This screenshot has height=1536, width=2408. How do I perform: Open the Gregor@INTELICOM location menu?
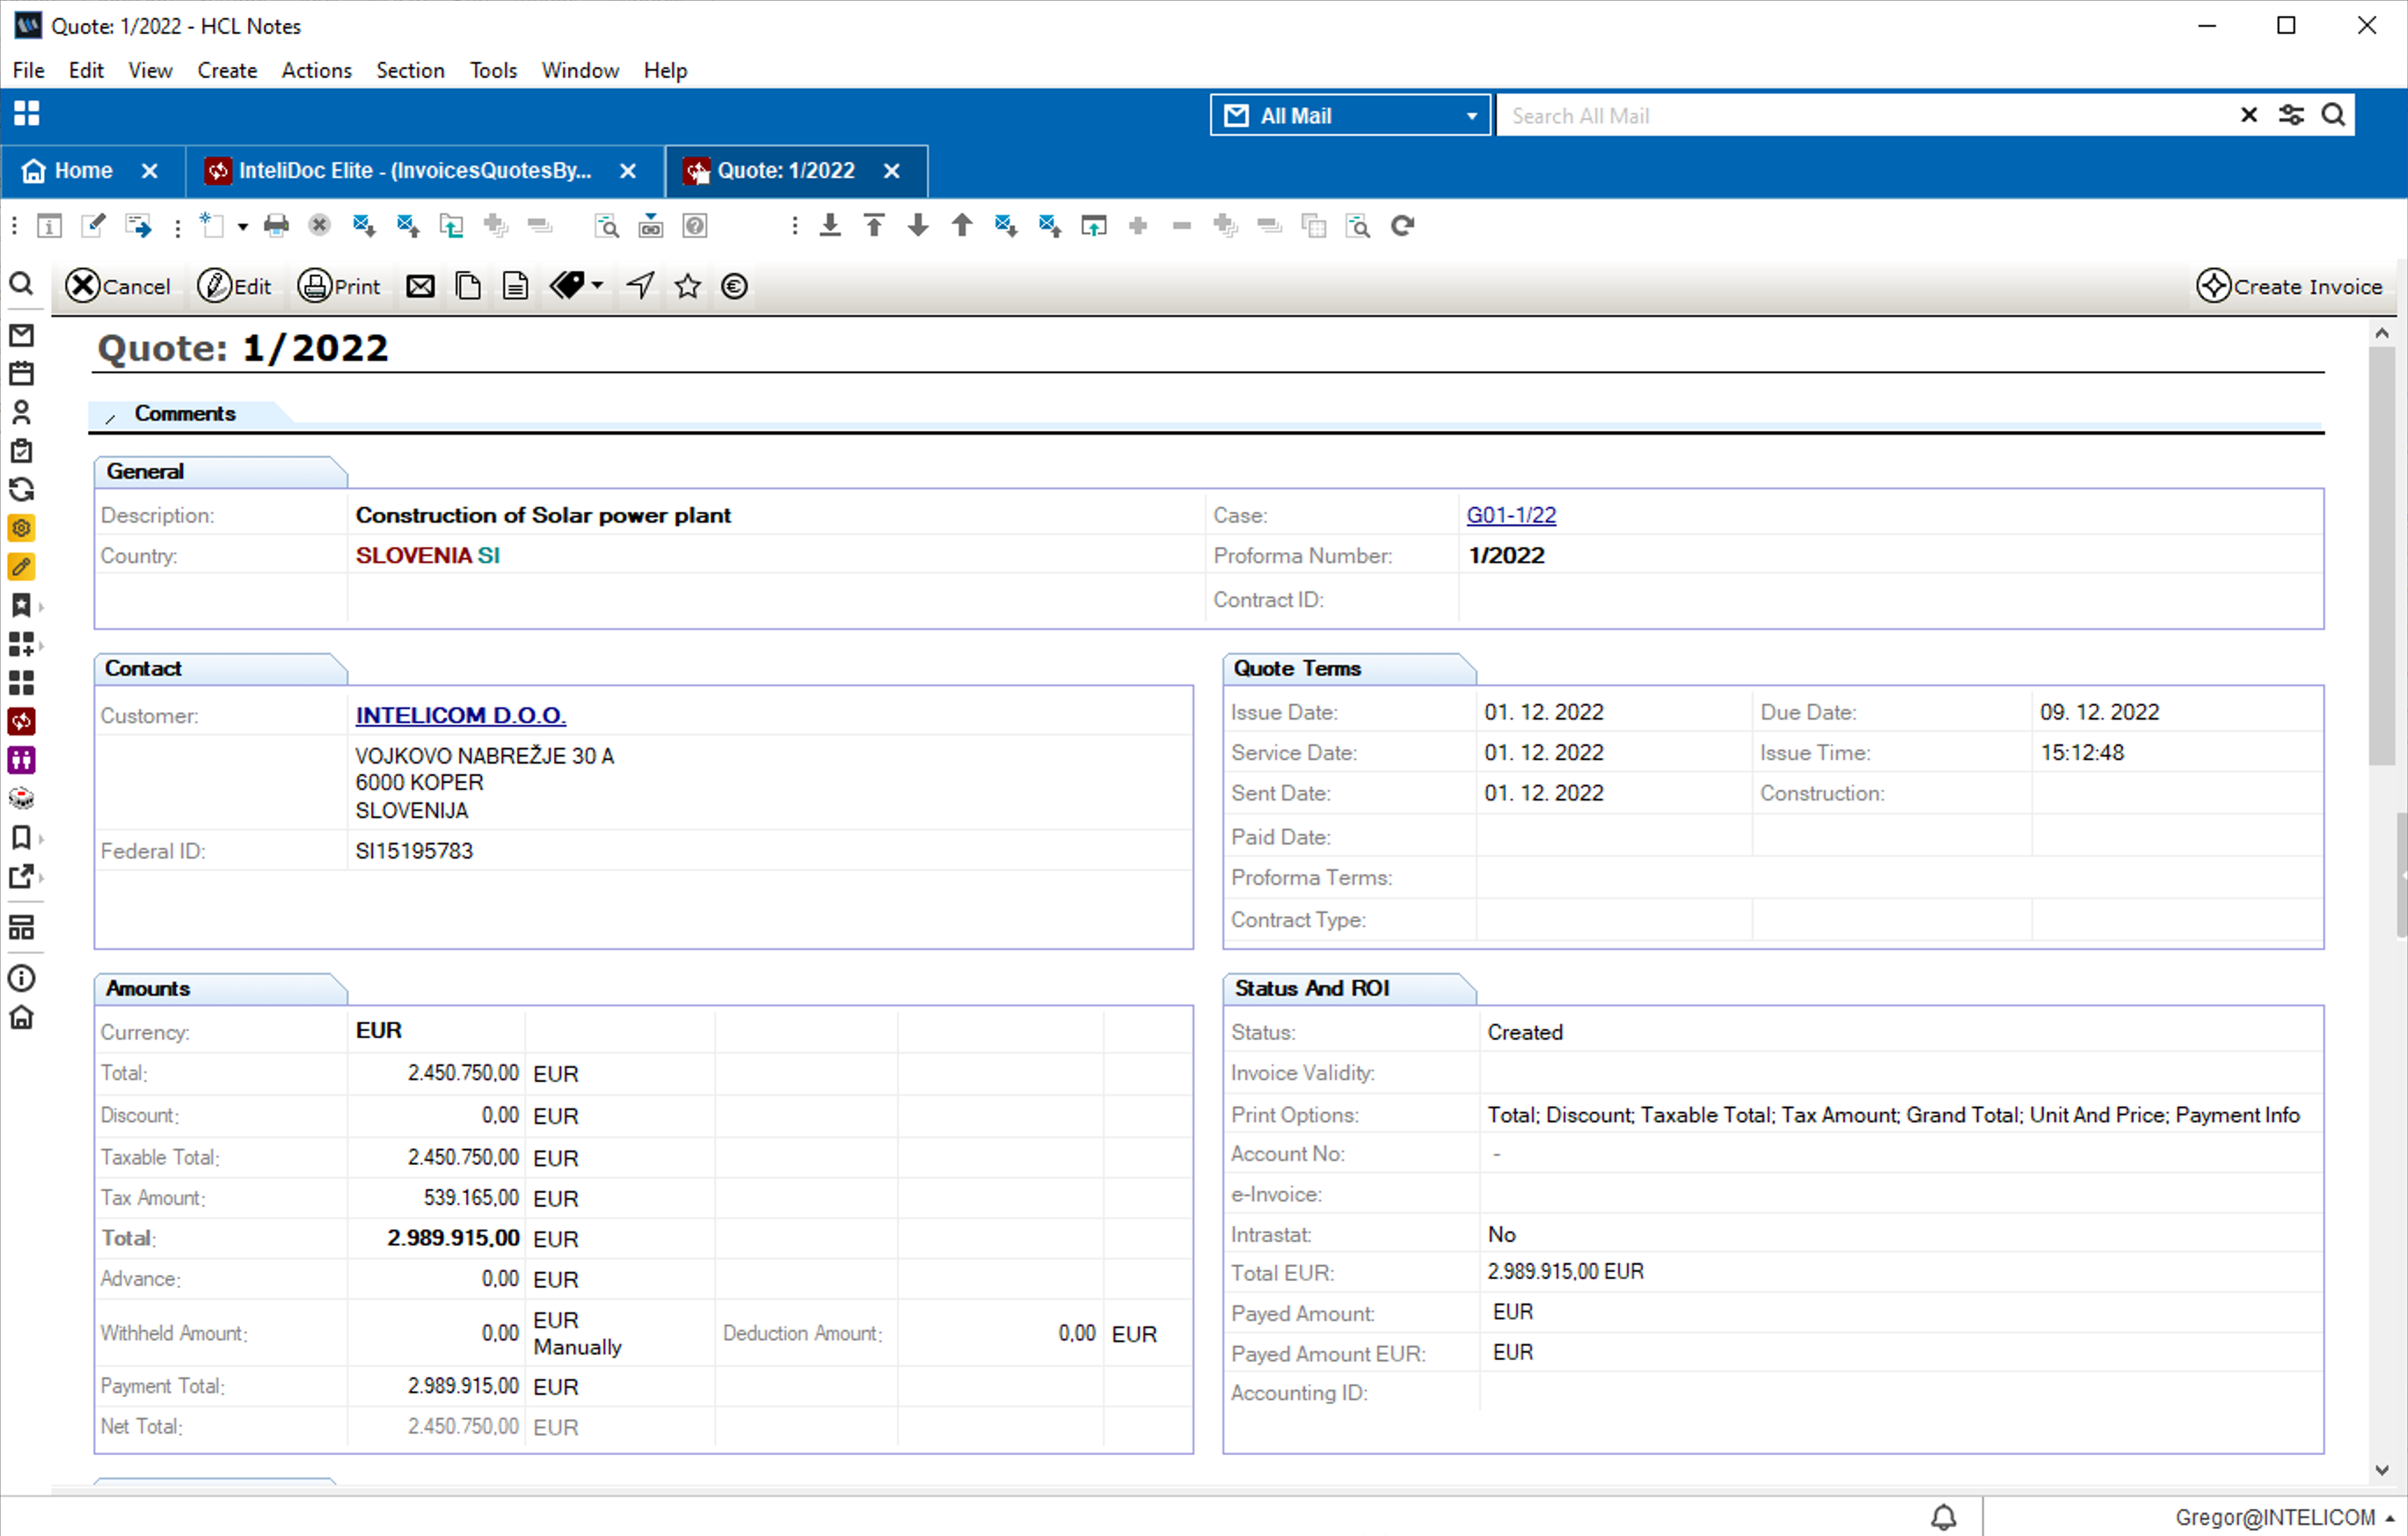pos(2283,1517)
